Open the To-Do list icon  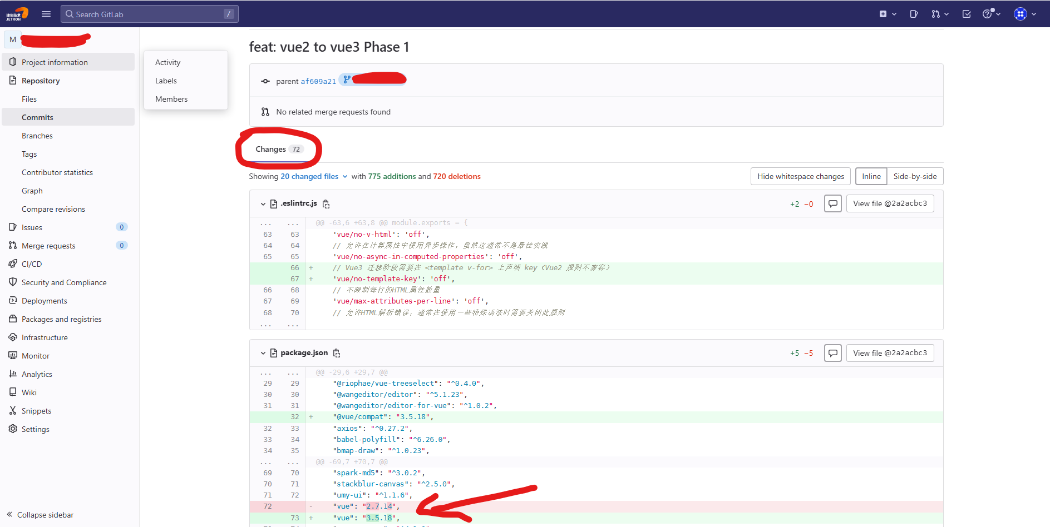coord(967,14)
